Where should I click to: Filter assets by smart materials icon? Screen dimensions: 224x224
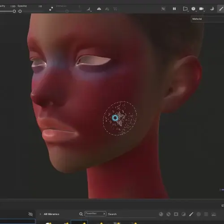tap(168, 214)
